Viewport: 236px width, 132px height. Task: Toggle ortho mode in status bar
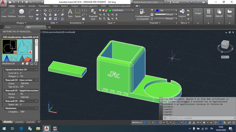point(156,123)
